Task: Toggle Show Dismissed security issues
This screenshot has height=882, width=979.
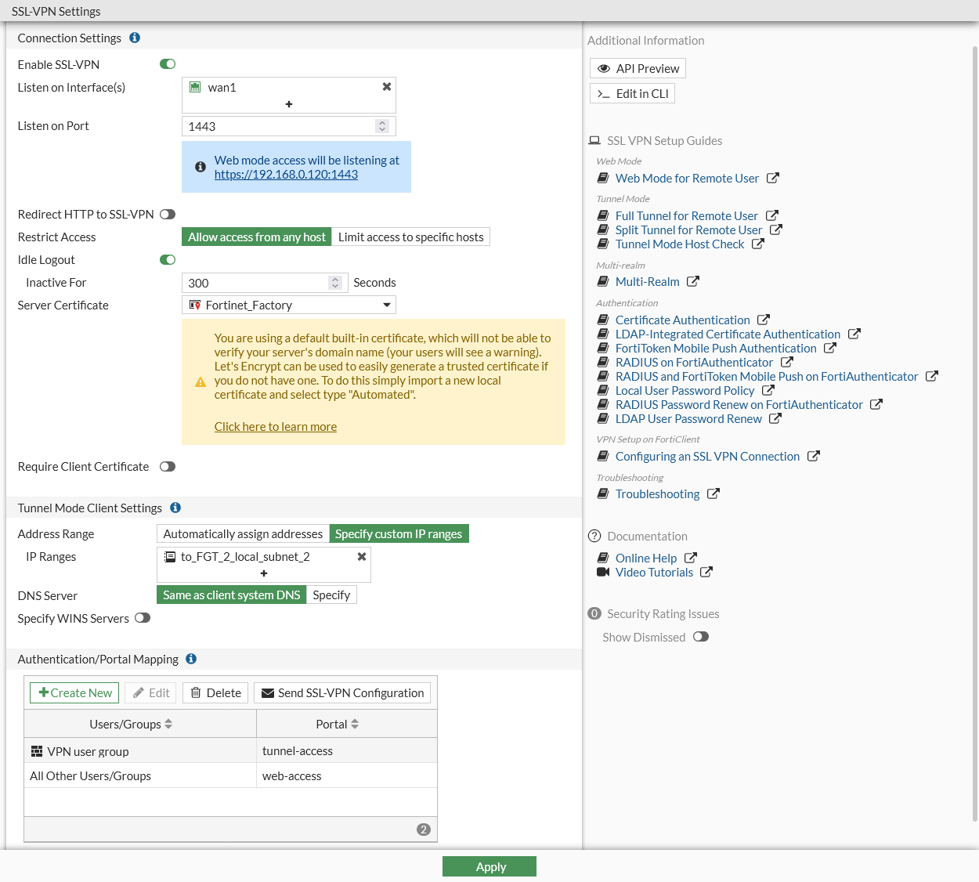Action: pyautogui.click(x=701, y=637)
